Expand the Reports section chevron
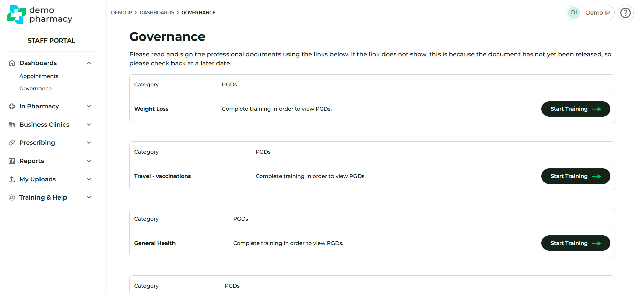This screenshot has height=292, width=637. (x=89, y=161)
